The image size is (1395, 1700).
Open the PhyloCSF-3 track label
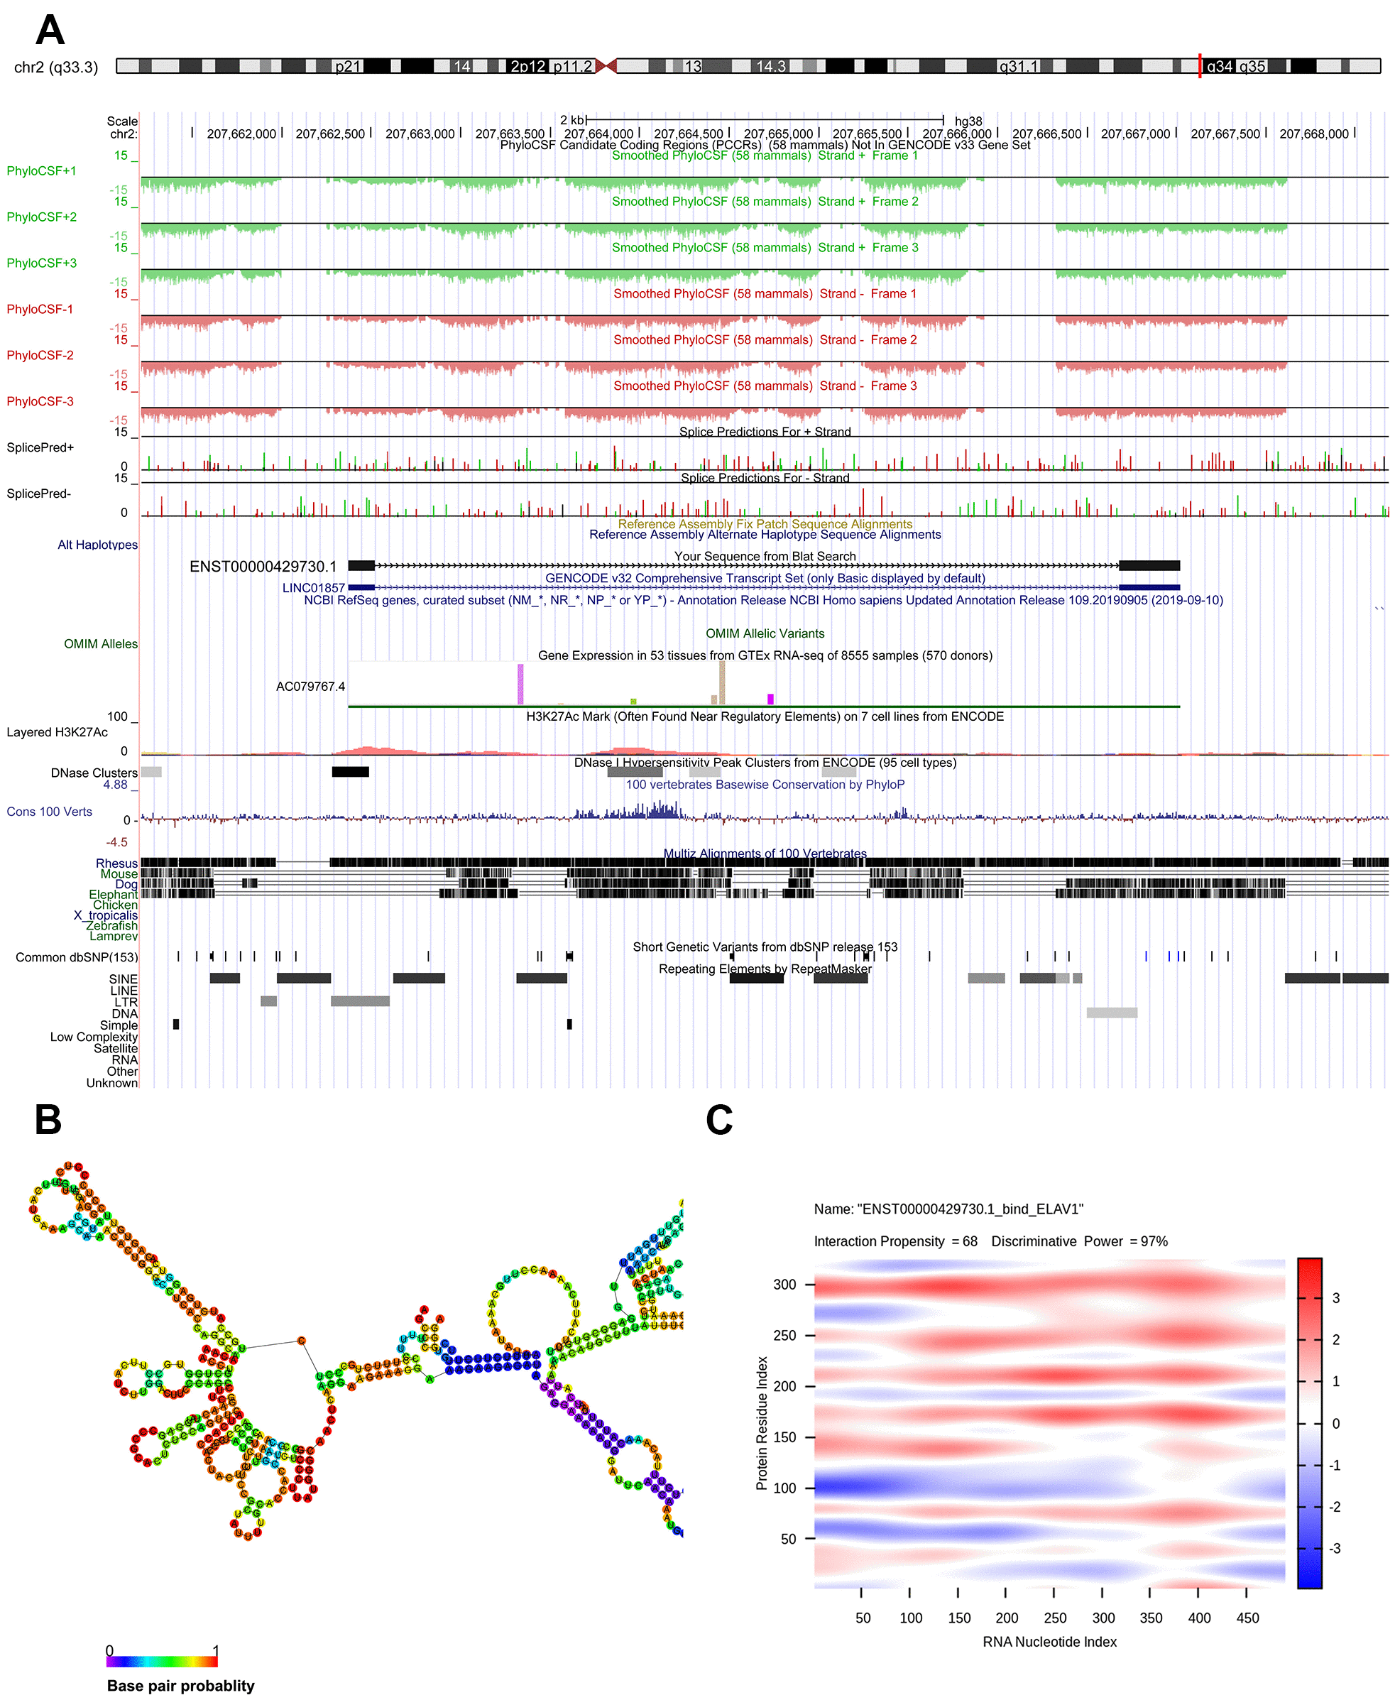click(40, 401)
